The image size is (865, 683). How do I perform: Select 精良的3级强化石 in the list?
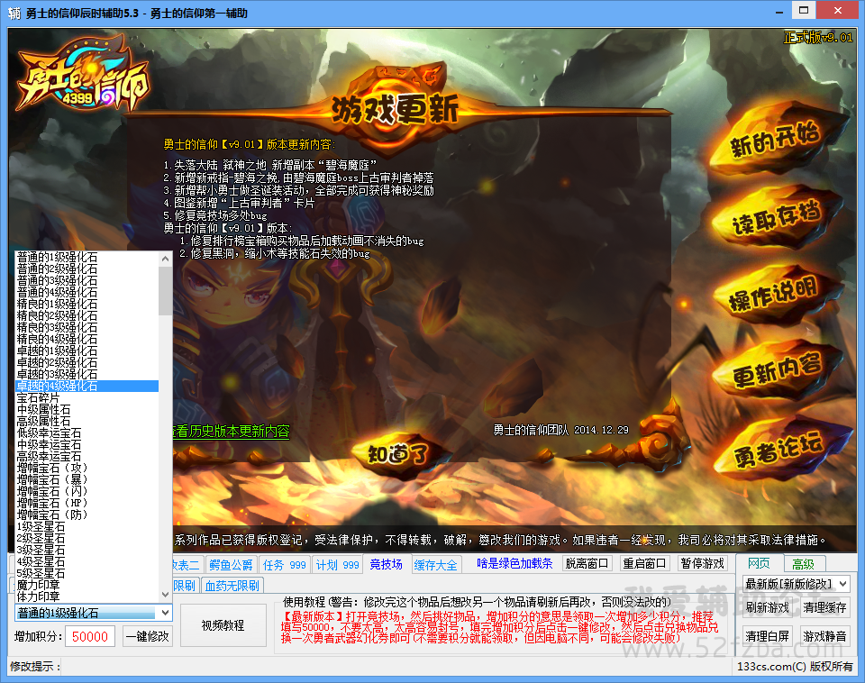86,328
